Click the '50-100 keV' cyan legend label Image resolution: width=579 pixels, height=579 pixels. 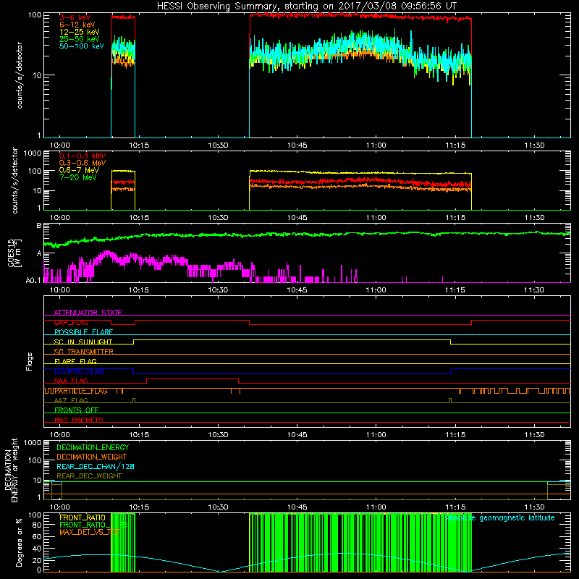(x=82, y=46)
